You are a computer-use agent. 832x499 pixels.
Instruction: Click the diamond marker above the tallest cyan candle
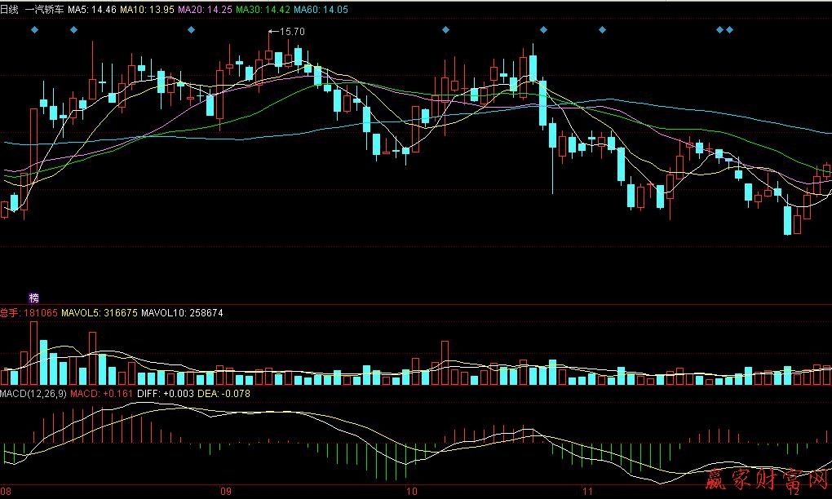543,30
